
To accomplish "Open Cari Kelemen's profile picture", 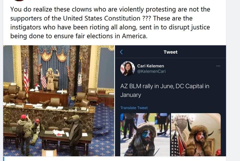I will click(x=127, y=68).
